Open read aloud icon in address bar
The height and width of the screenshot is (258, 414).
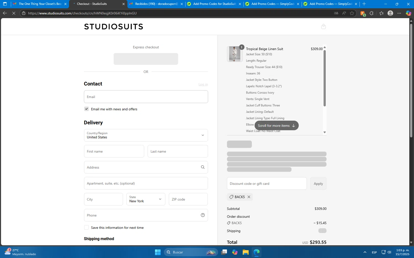click(344, 13)
